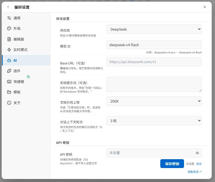Image resolution: width=215 pixels, height=182 pixels.
Task: Click the AI robot icon
Action: (9, 60)
